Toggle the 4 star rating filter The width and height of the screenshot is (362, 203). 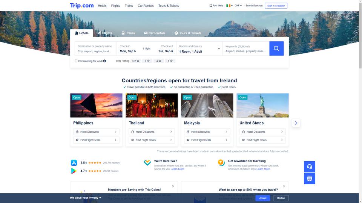159,61
